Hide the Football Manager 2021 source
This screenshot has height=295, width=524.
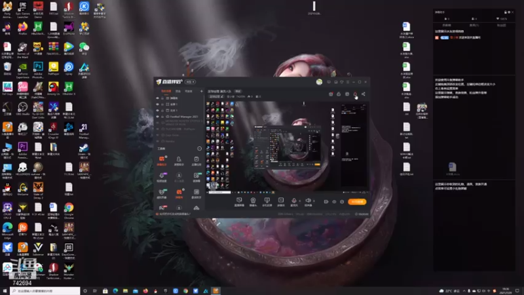pos(157,117)
